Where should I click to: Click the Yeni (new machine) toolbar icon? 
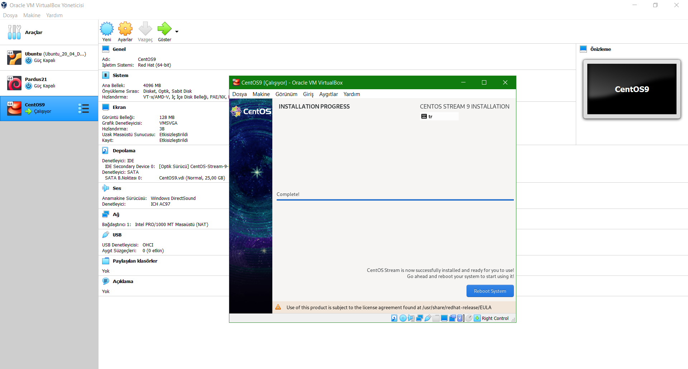(x=107, y=29)
